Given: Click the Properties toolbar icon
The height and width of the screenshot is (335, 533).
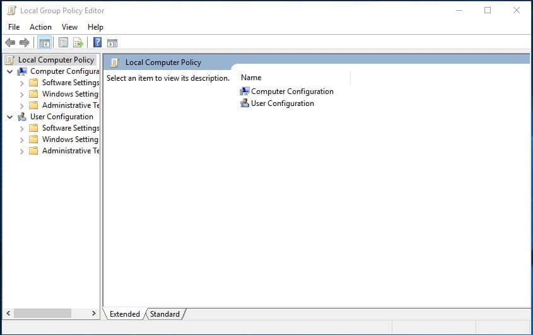Looking at the screenshot, I should (63, 42).
